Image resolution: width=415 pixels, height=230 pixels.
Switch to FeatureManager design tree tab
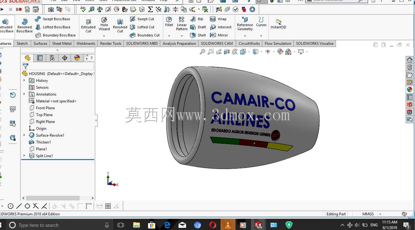pos(27,58)
